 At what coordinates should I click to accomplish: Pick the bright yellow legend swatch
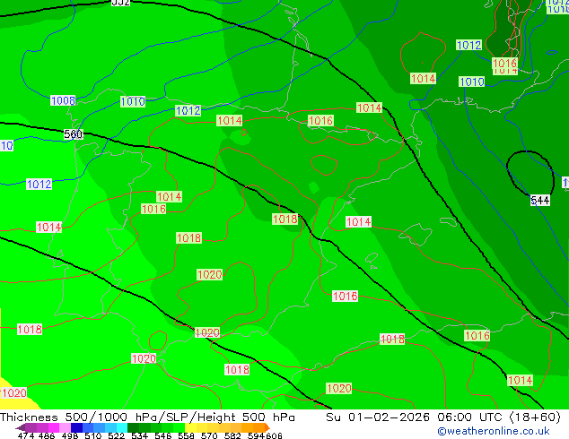point(190,427)
